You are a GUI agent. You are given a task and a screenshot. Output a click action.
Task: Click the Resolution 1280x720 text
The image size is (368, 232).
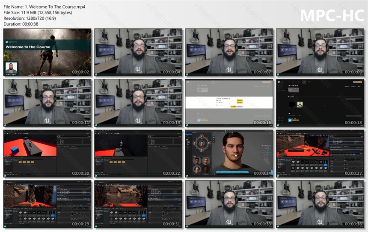[x=30, y=18]
